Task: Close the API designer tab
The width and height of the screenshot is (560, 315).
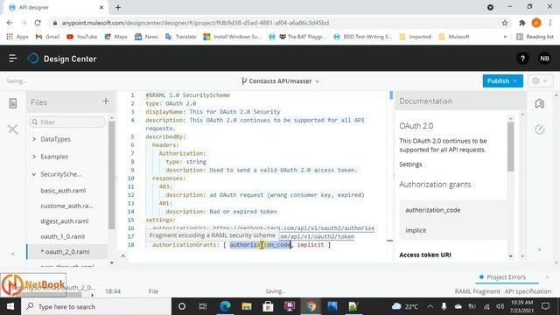Action: pyautogui.click(x=101, y=7)
